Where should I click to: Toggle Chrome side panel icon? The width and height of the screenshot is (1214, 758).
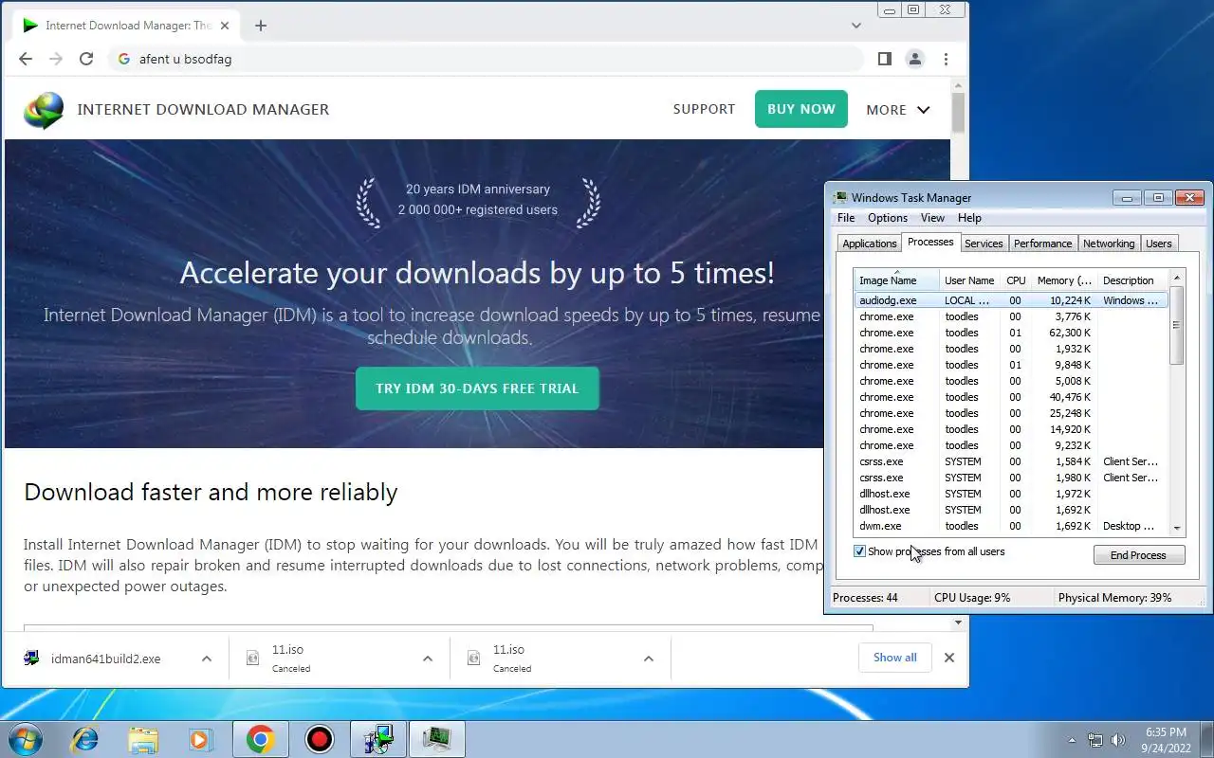pos(884,59)
